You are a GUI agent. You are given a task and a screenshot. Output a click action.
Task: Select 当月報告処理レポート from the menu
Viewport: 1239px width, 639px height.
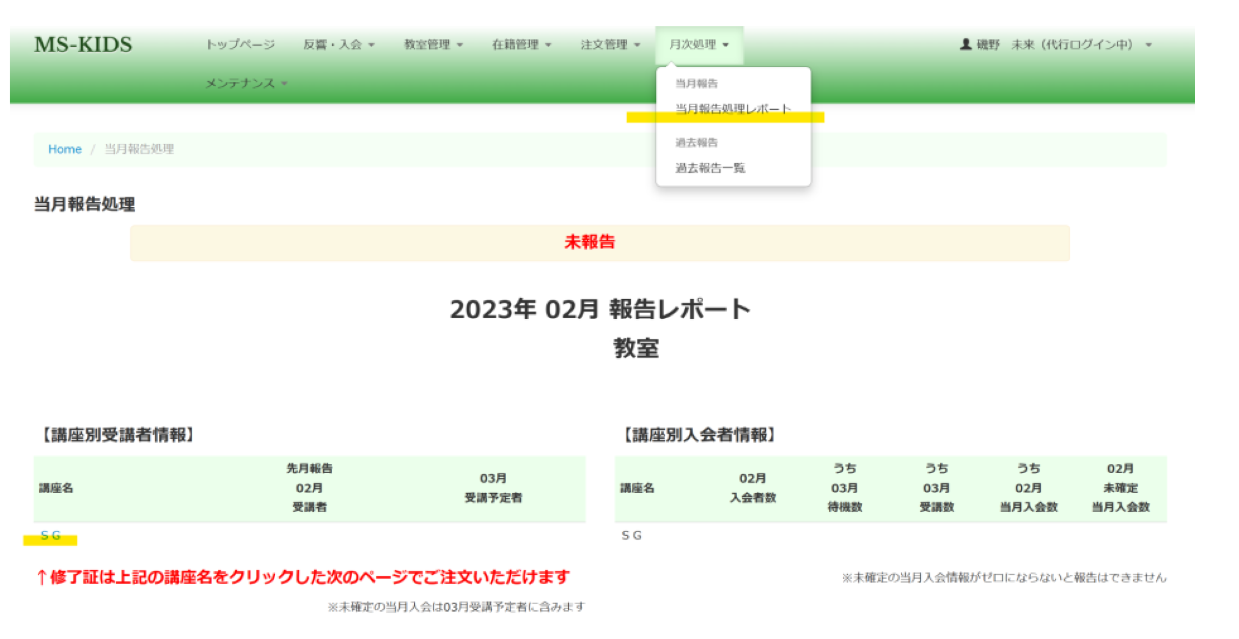tap(732, 109)
